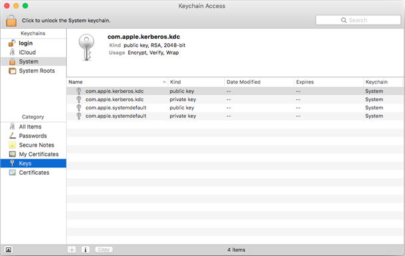Select the Keys category
405x256 pixels.
pyautogui.click(x=33, y=163)
